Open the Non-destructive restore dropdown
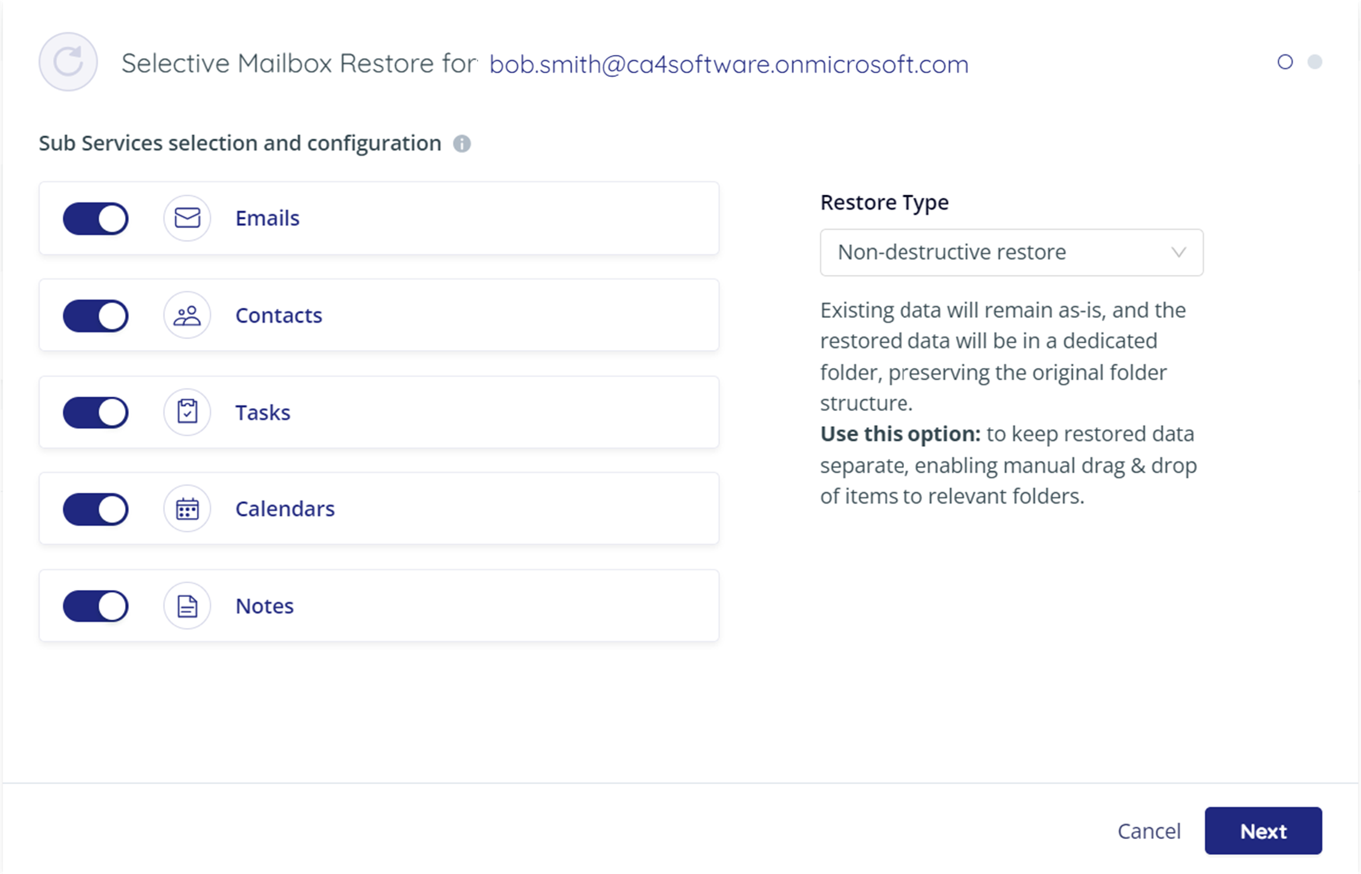The height and width of the screenshot is (874, 1361). 1011,252
